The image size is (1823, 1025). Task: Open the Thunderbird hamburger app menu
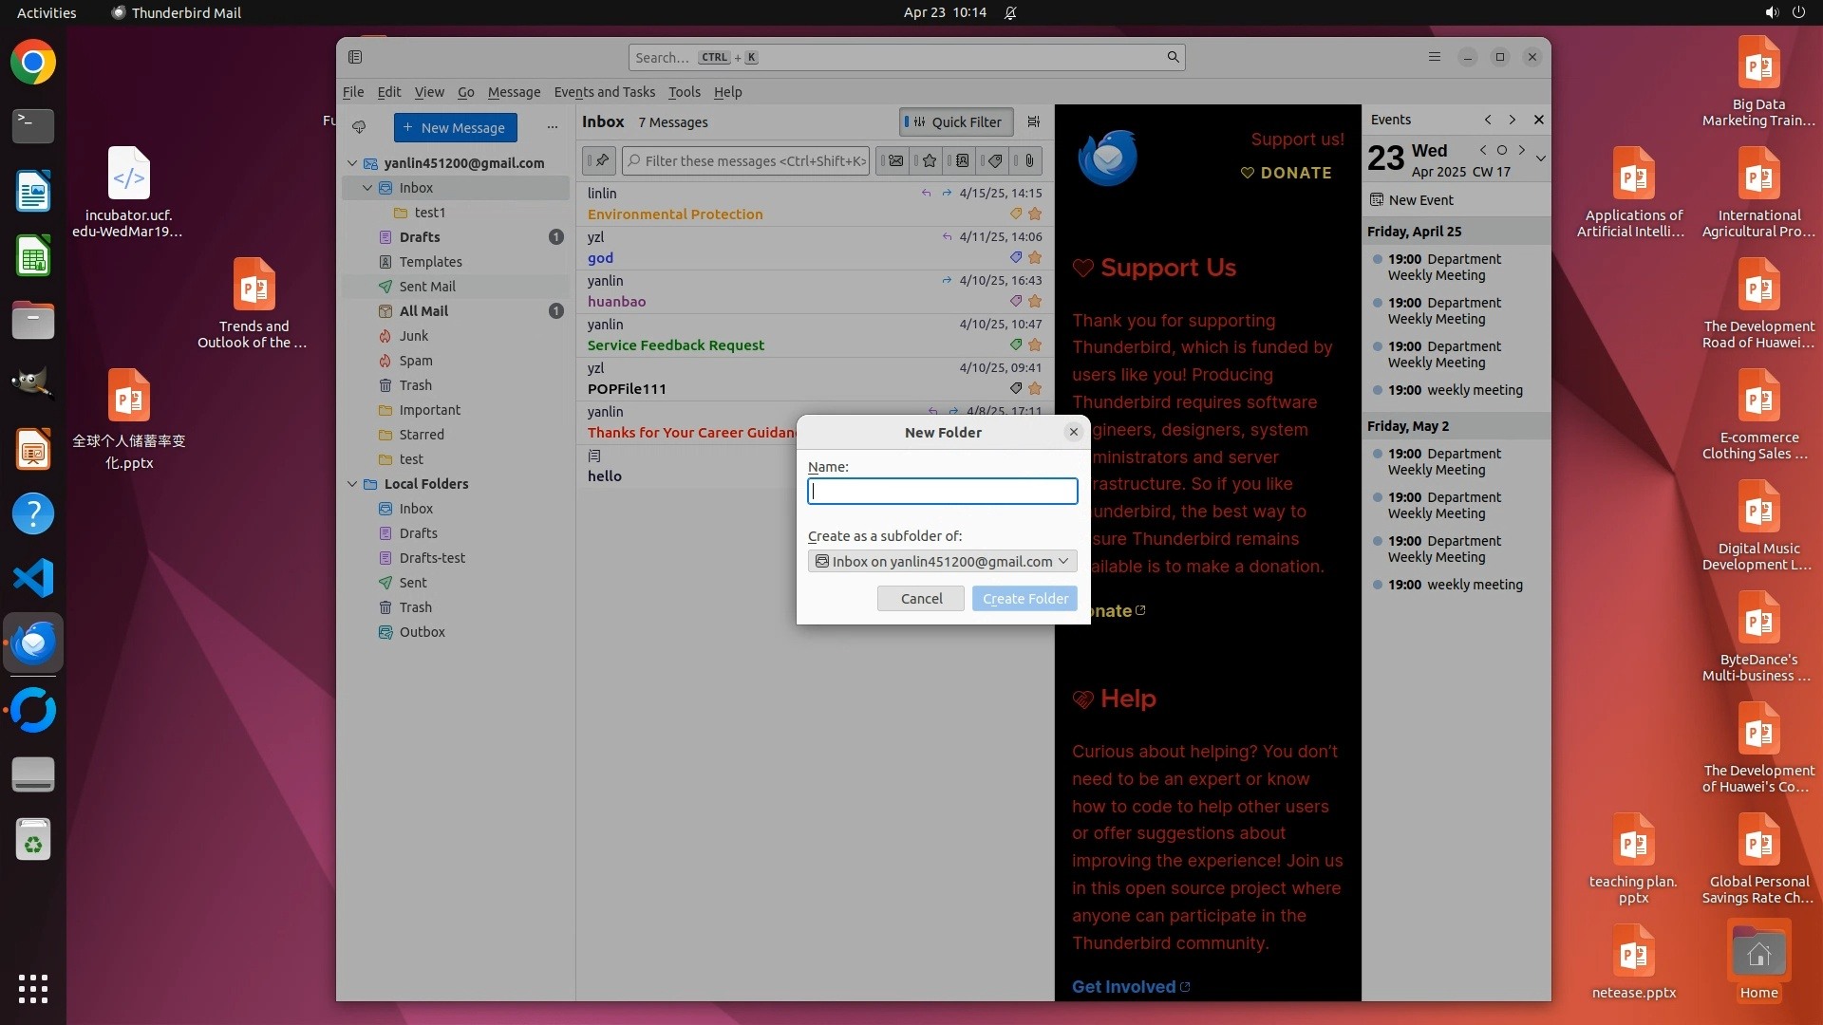pyautogui.click(x=1434, y=57)
